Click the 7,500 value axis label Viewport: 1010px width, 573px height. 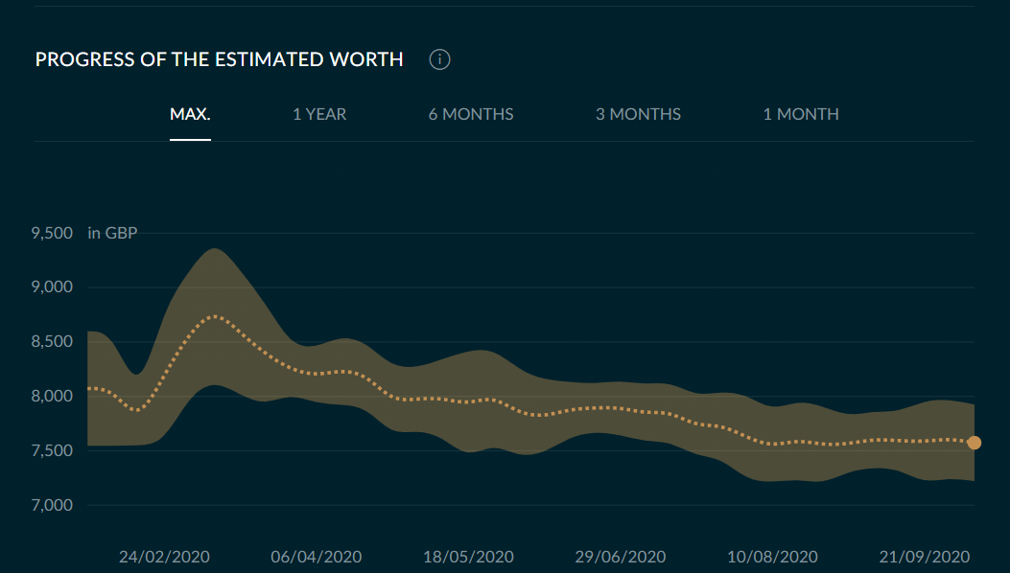(52, 450)
